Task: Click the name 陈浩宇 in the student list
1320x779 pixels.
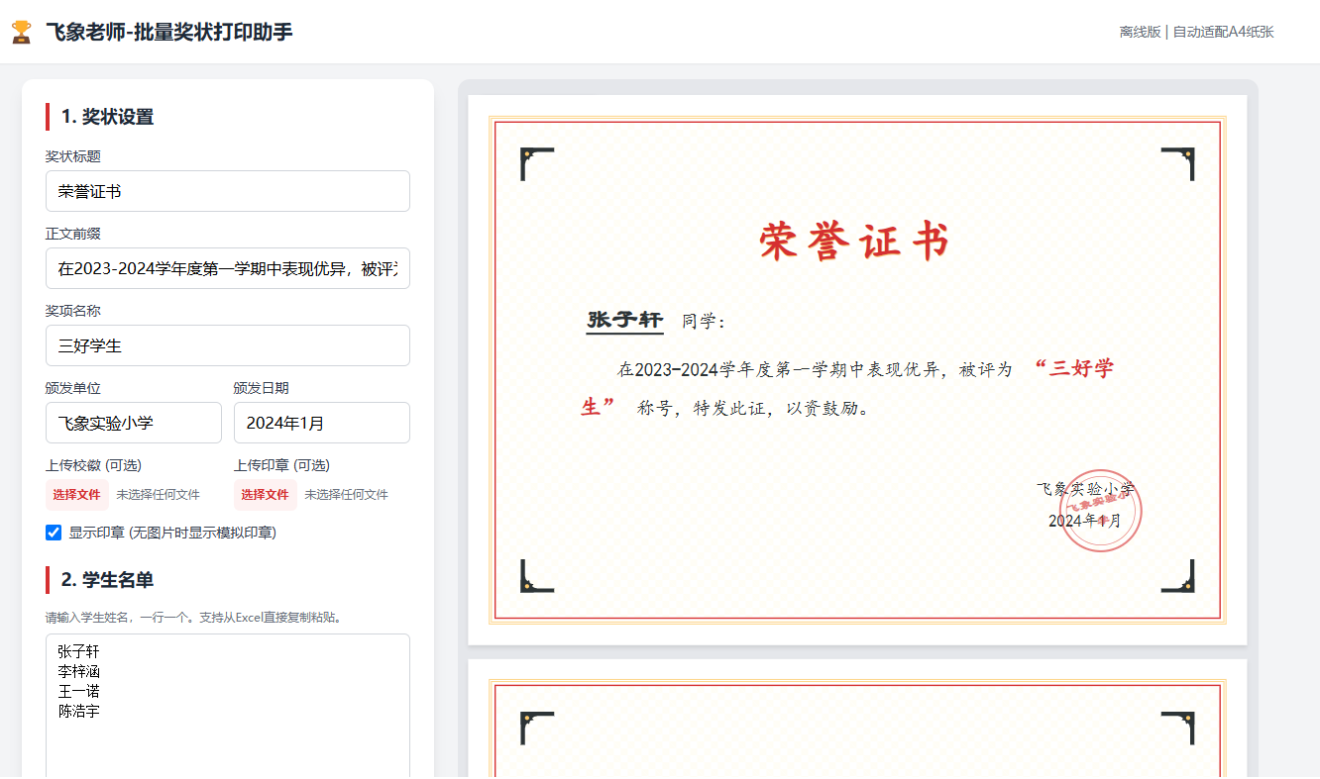Action: click(x=78, y=711)
